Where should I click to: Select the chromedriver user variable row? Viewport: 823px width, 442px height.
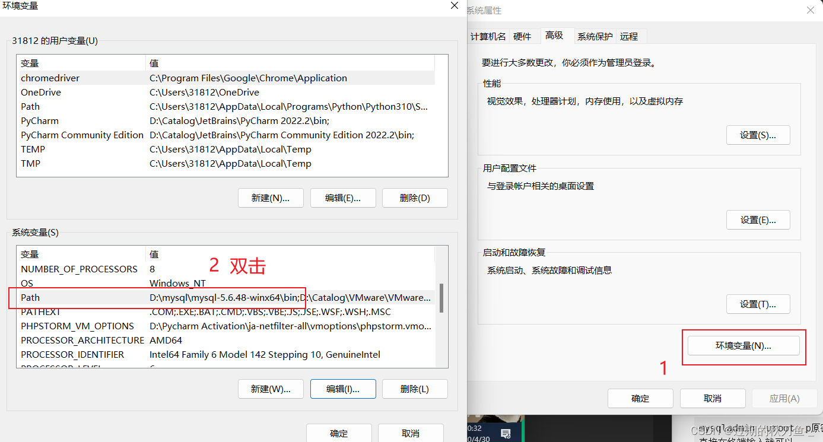click(225, 78)
